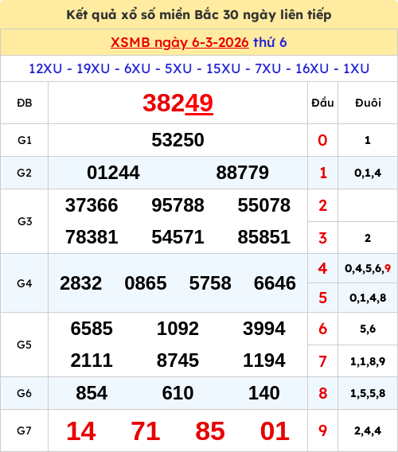
Task: Click head digit 7 in Đầu column
Action: (322, 361)
